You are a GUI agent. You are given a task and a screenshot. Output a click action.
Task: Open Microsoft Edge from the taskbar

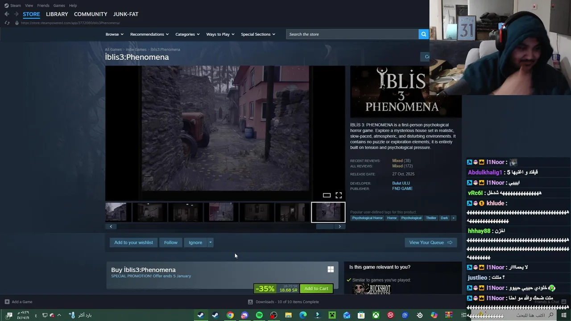click(x=303, y=315)
